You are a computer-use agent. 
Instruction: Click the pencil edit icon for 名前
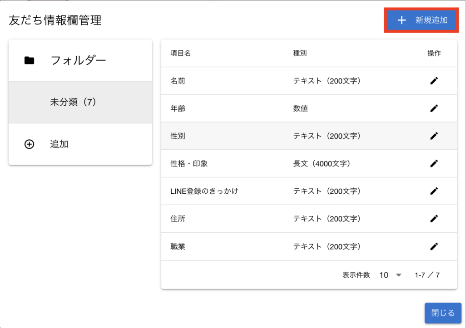click(434, 81)
